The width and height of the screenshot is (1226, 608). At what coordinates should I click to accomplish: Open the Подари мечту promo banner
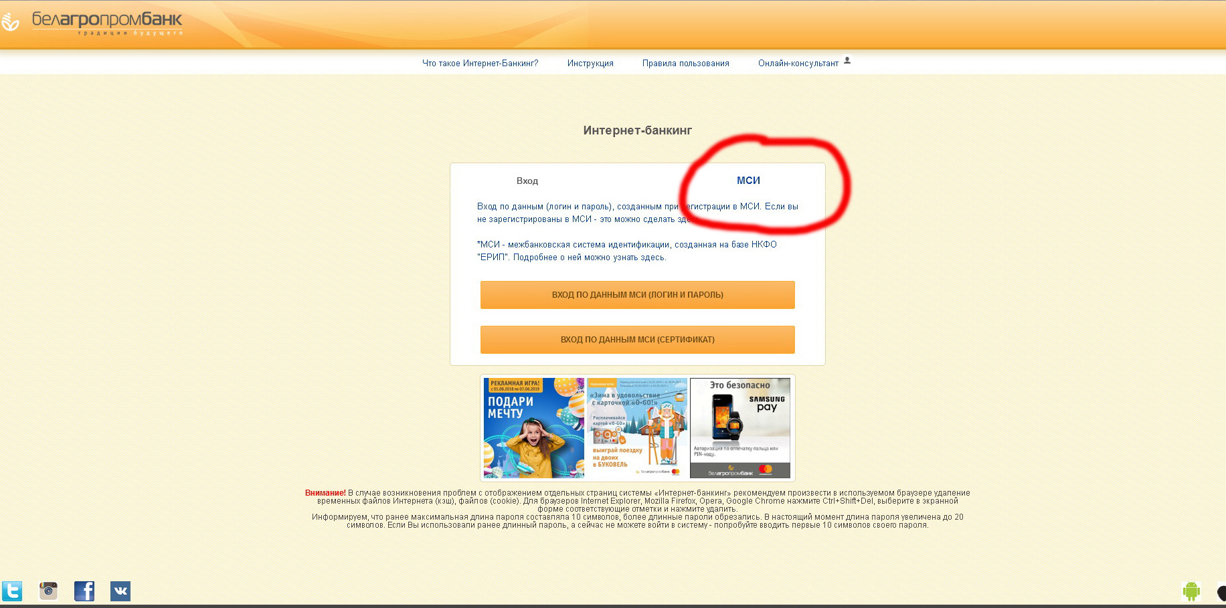pos(534,428)
